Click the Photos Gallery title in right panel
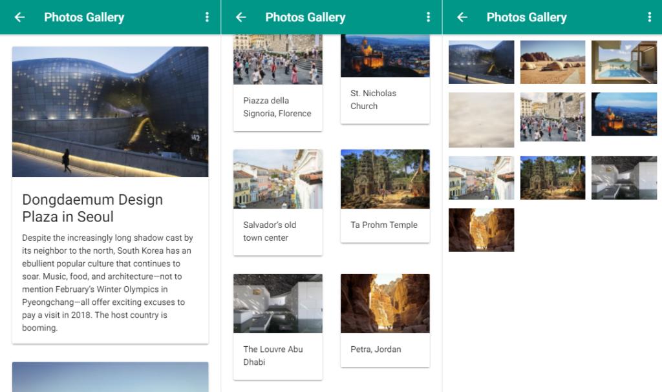Viewport: 662px width, 392px height. [x=526, y=17]
